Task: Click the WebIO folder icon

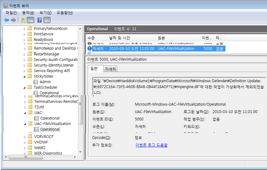Action: click(30, 148)
